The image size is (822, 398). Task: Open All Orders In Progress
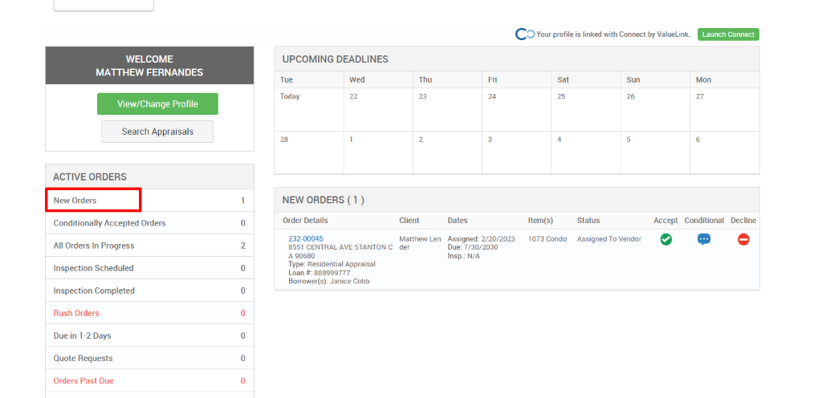coord(149,246)
